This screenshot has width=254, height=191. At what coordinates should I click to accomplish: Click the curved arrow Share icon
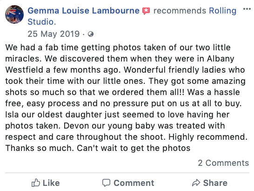click(196, 183)
